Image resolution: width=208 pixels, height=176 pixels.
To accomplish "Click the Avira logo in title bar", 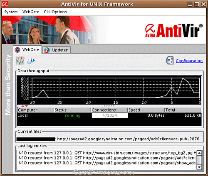I will pyautogui.click(x=5, y=4).
